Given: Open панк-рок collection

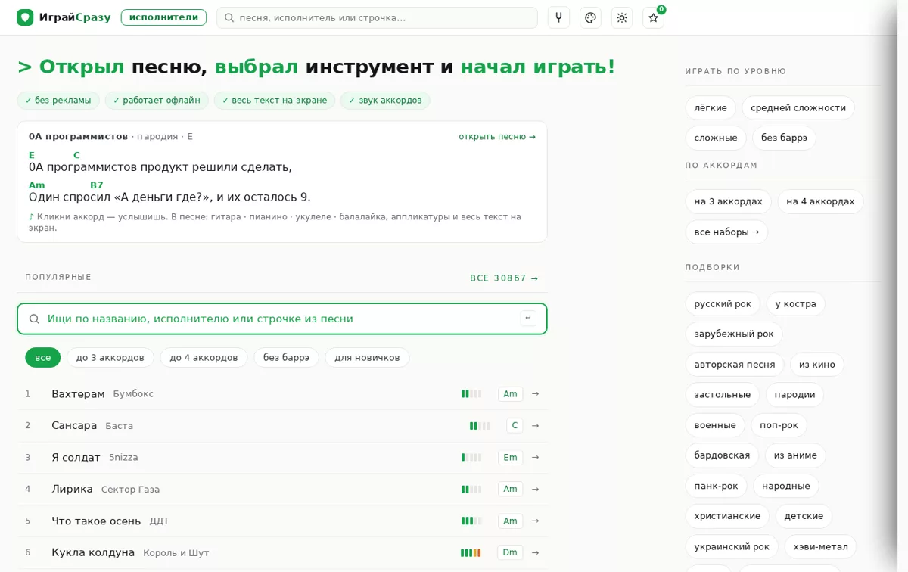Looking at the screenshot, I should [x=716, y=486].
